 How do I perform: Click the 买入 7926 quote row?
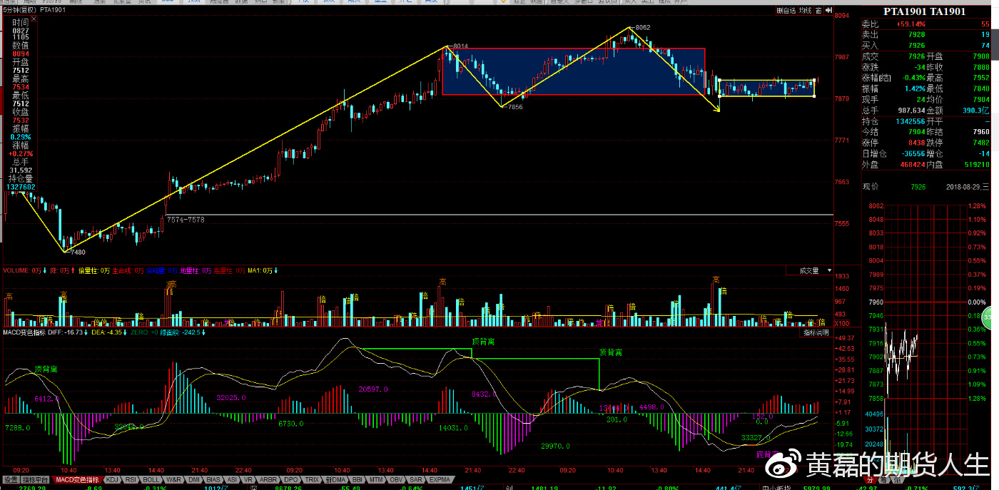[x=926, y=45]
